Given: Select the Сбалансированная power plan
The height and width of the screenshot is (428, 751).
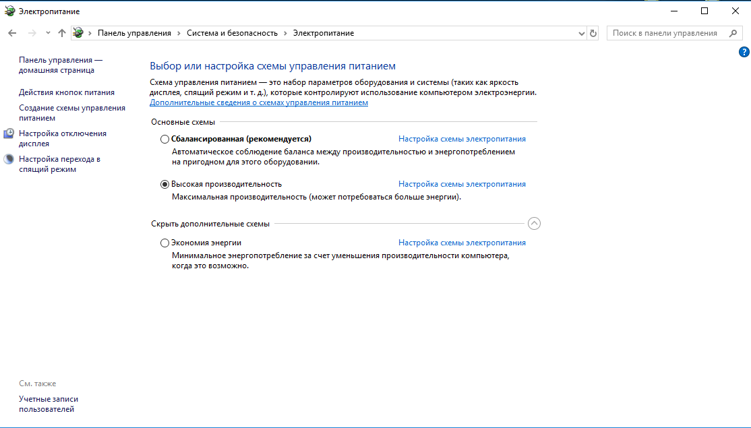Looking at the screenshot, I should [x=164, y=139].
